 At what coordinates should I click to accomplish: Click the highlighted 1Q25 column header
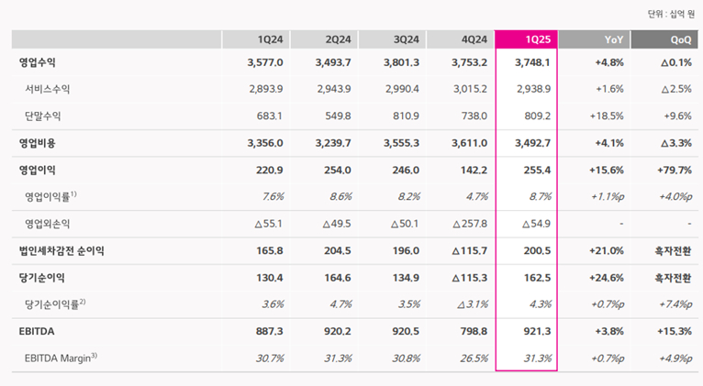coord(526,39)
